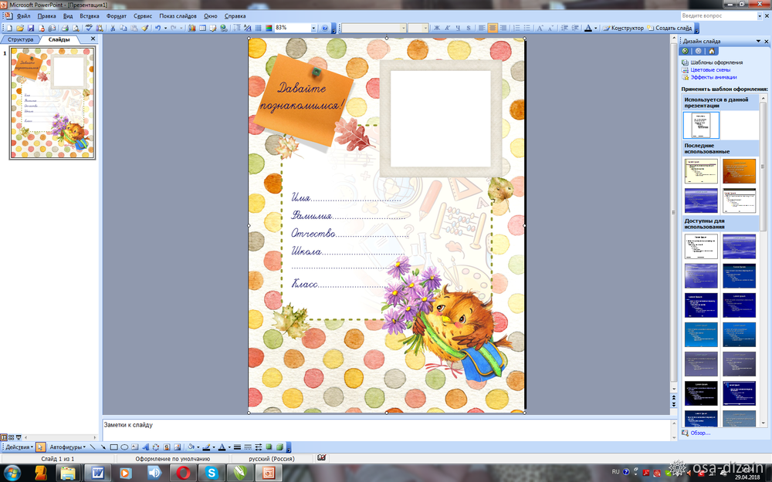Click the Заметки к слайду notes field
772x482 pixels.
(x=387, y=430)
